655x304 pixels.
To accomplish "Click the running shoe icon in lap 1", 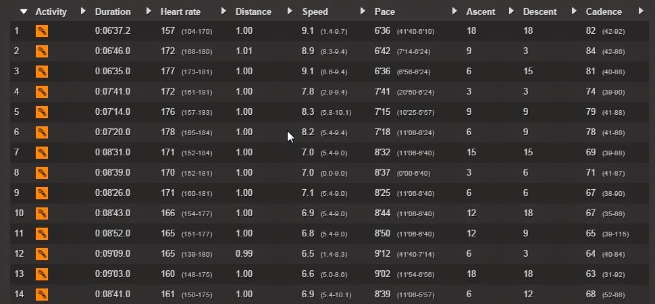I will pyautogui.click(x=42, y=31).
